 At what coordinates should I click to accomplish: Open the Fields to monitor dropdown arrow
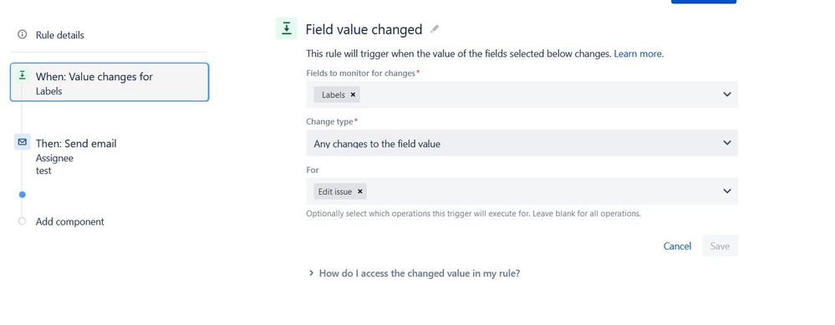coord(727,94)
